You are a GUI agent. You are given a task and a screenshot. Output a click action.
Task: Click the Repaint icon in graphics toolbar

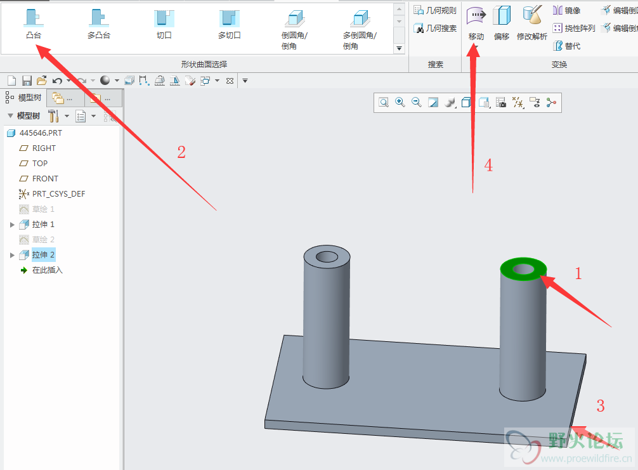[x=433, y=103]
